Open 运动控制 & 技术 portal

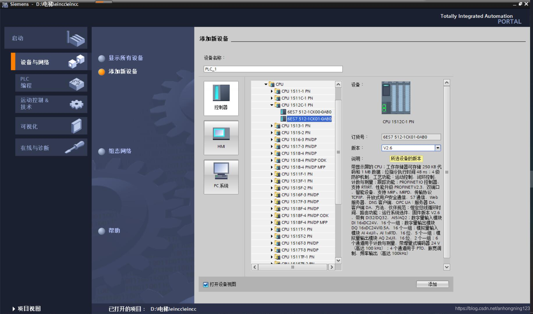(x=51, y=104)
